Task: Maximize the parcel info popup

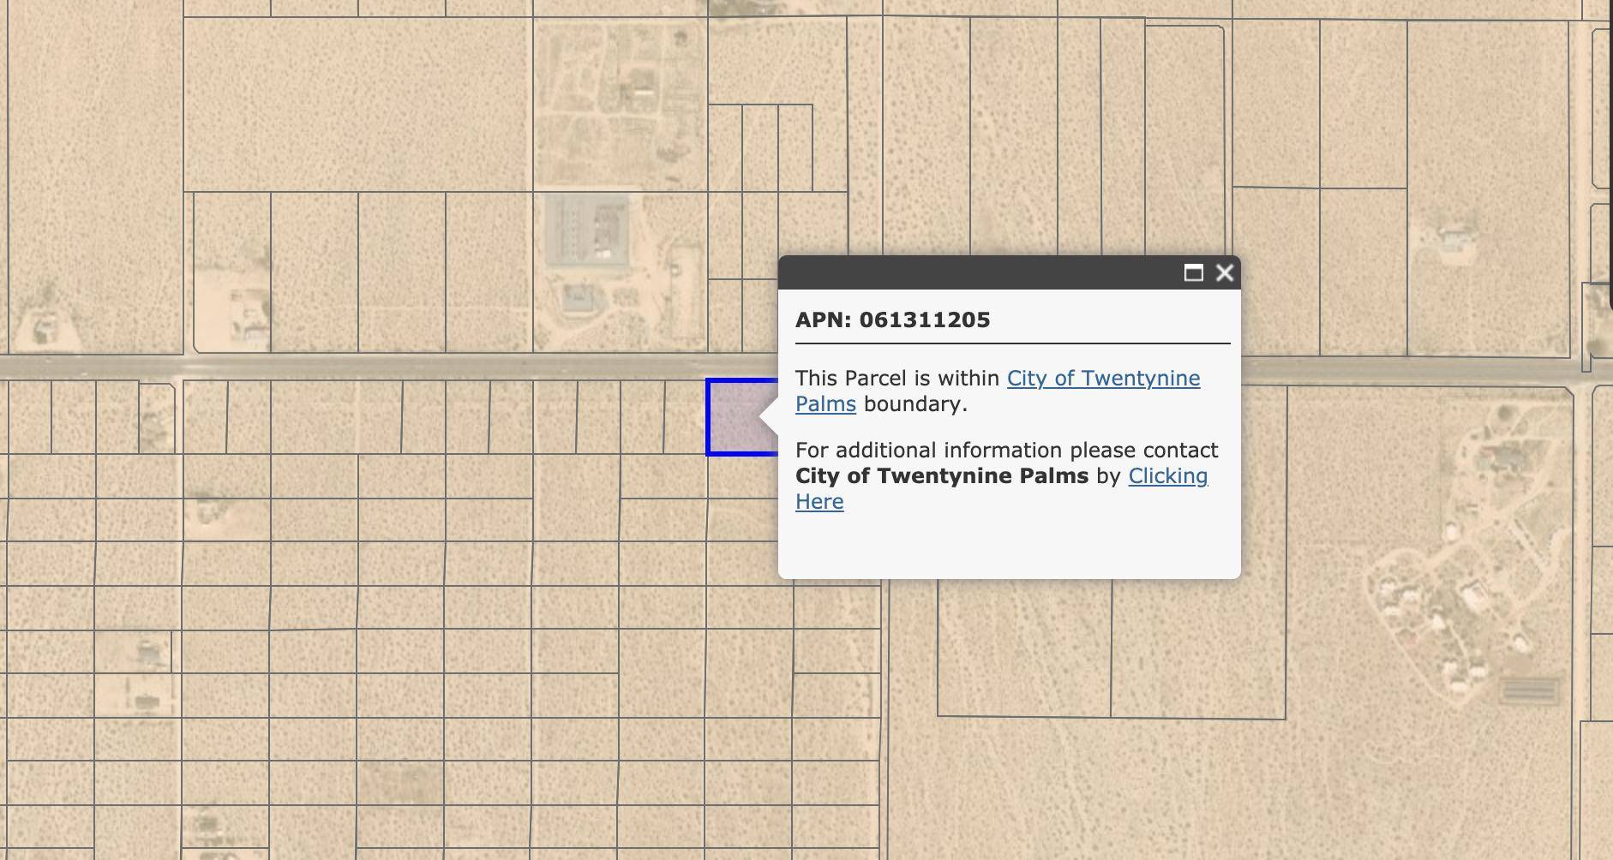Action: point(1193,273)
